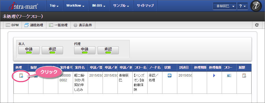265x103 pixels.
Task: Click the 青柳辰巳 table cell
Action: [x=125, y=82]
